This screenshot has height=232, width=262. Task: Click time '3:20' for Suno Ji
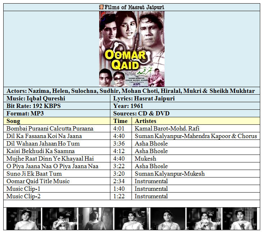[x=119, y=174]
